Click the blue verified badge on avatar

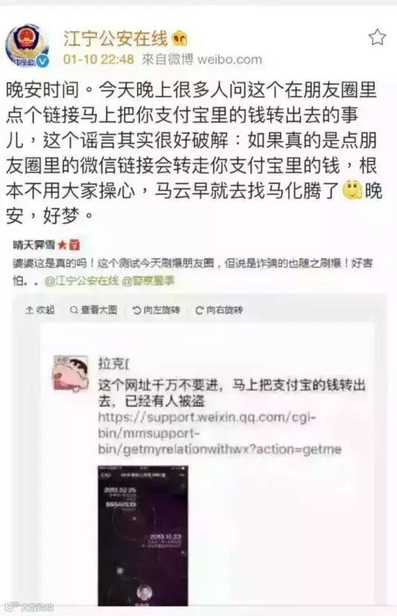[x=42, y=61]
